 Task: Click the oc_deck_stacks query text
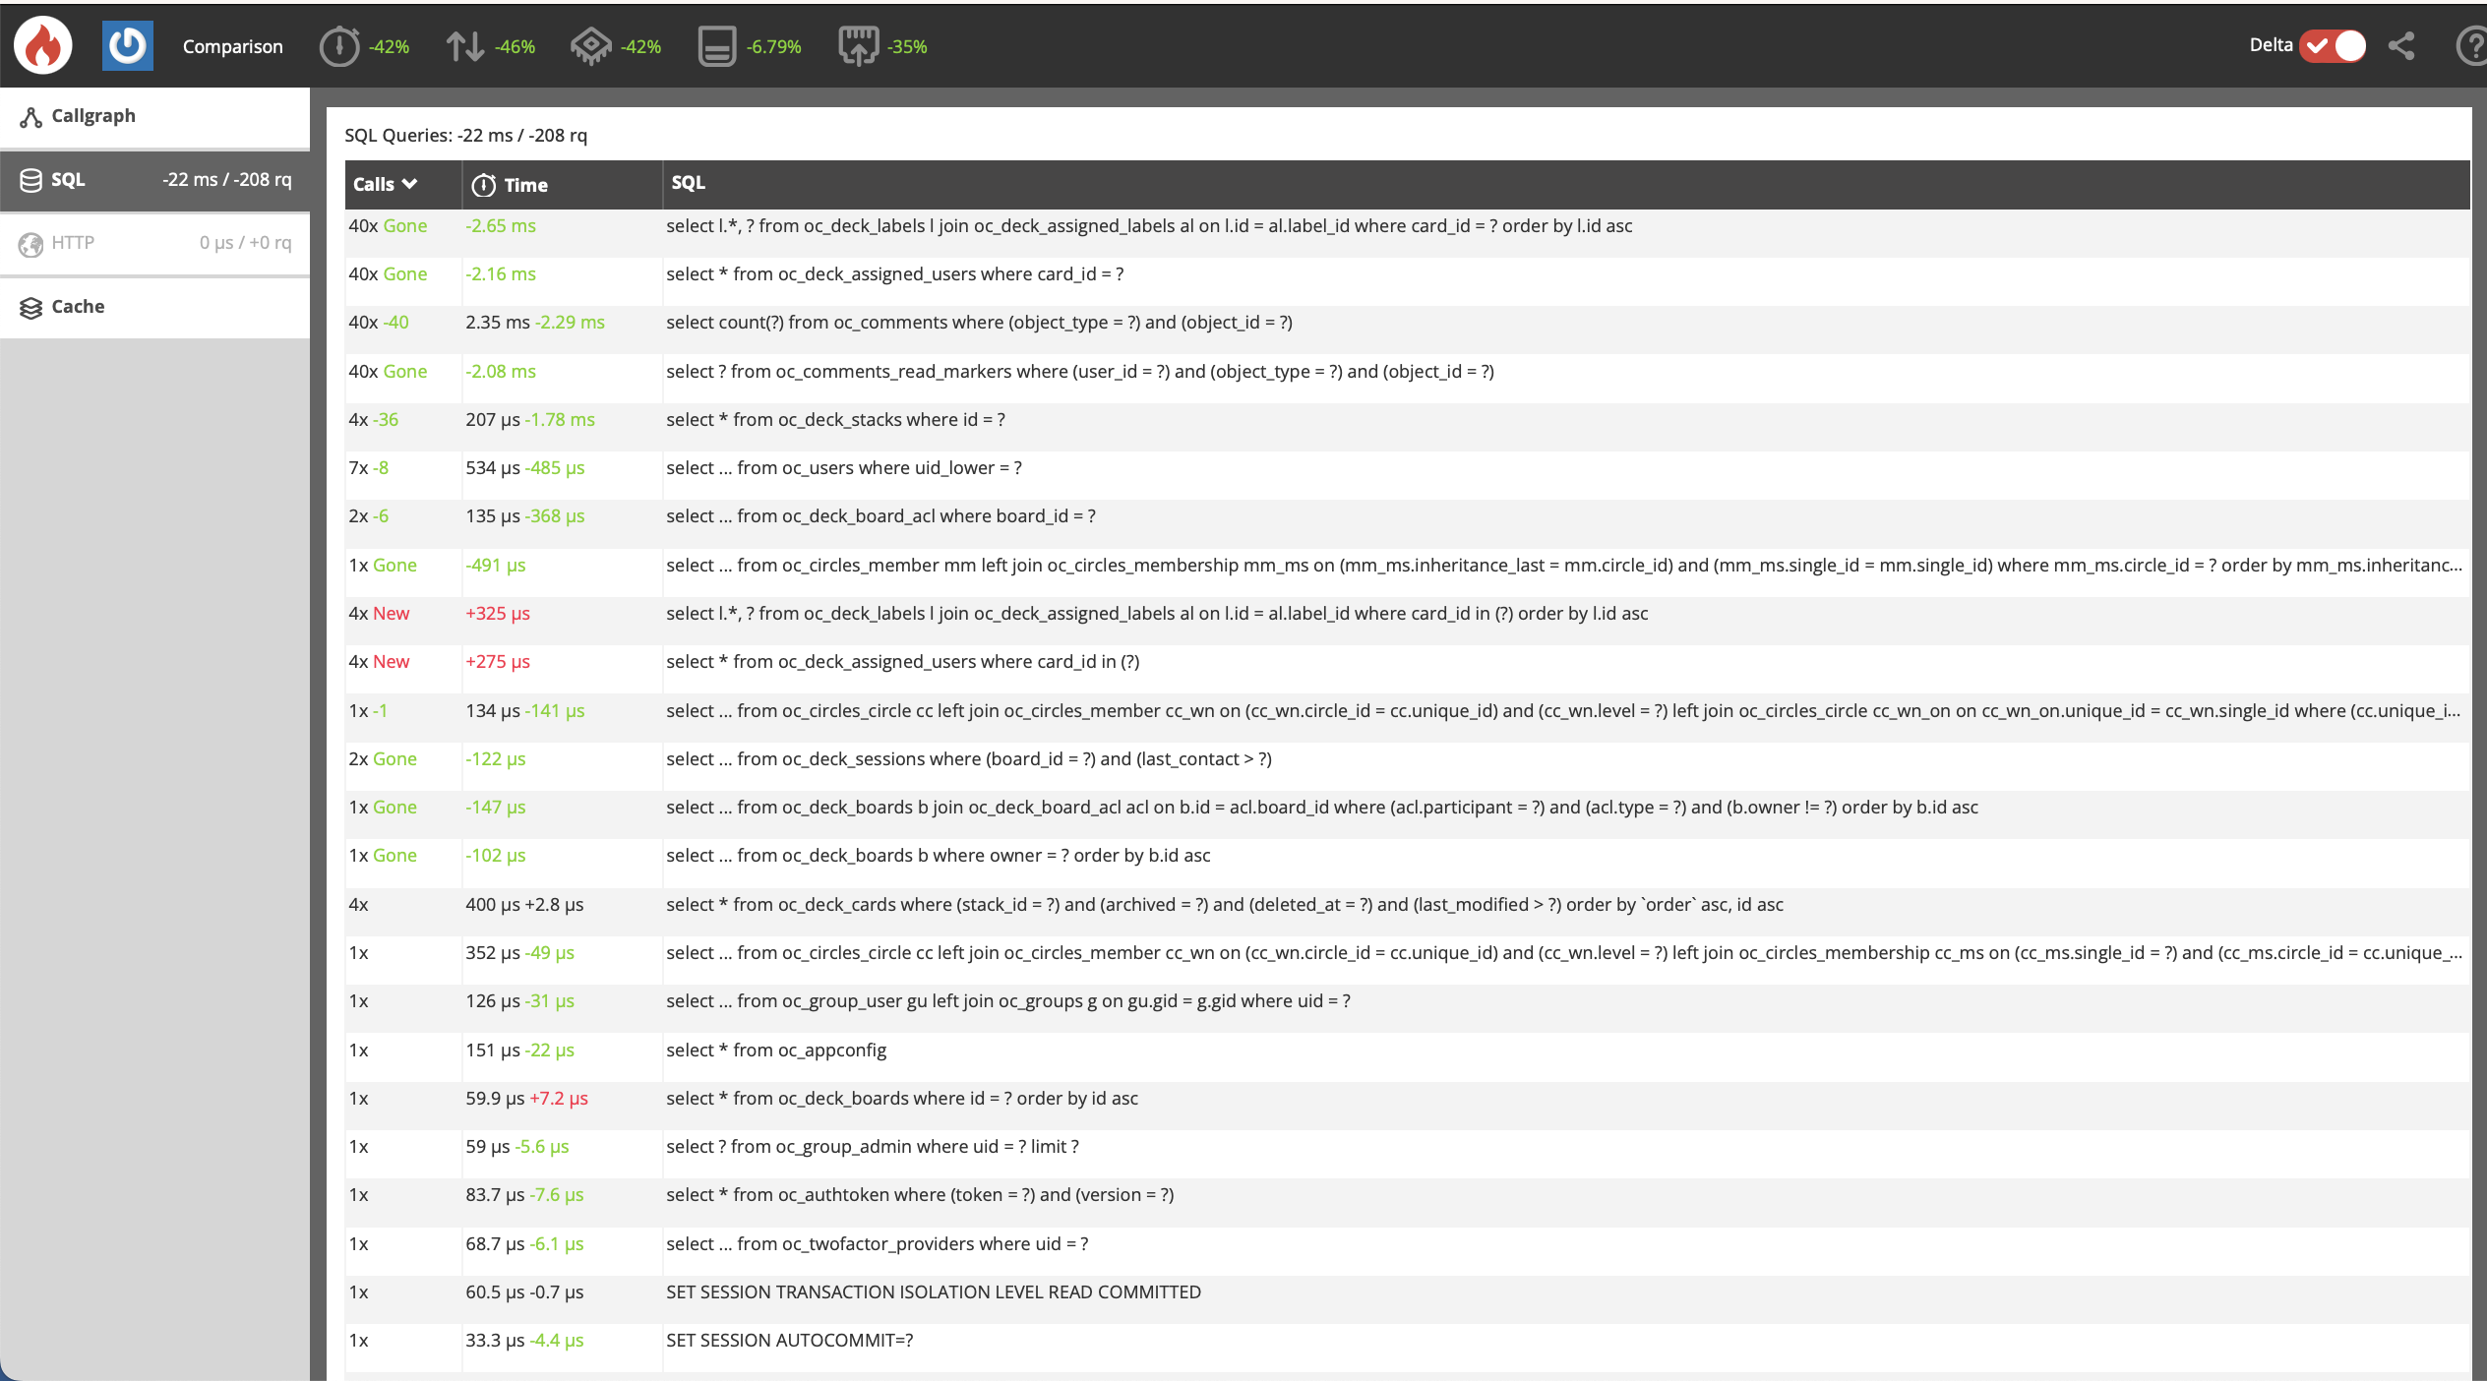pyautogui.click(x=835, y=420)
